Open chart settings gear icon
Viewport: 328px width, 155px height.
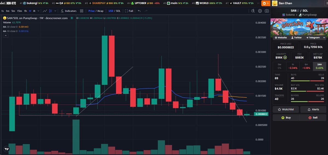click(260, 11)
